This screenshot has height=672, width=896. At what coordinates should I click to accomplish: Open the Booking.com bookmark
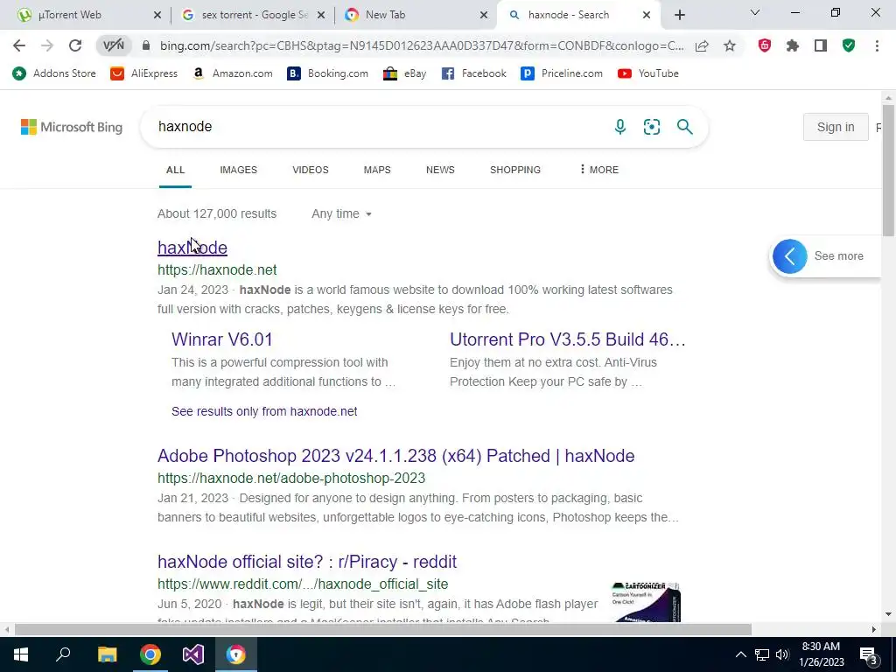327,73
